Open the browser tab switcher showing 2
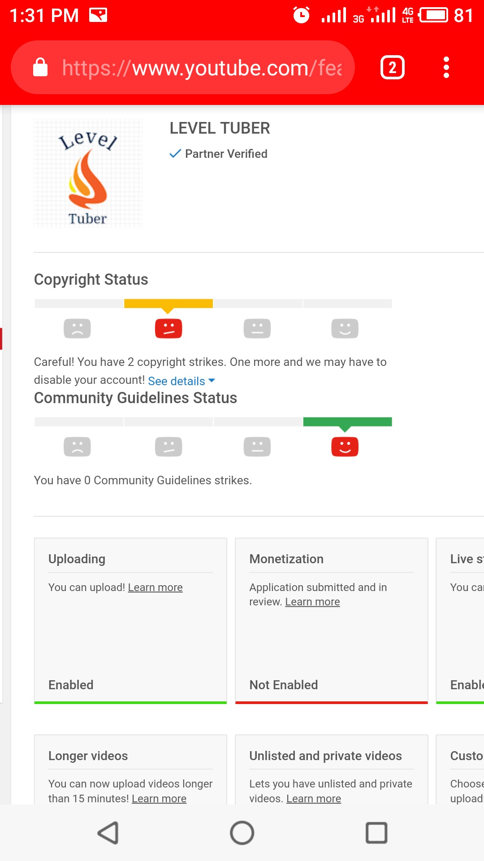Viewport: 484px width, 861px height. point(393,68)
